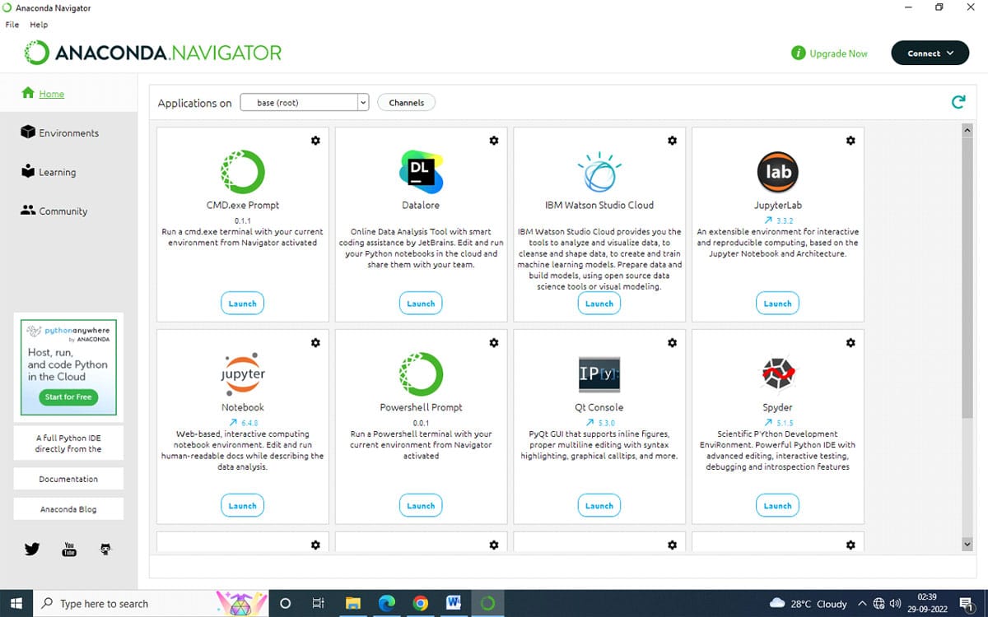This screenshot has height=617, width=988.
Task: Click settings gear on Datalore tile
Action: (494, 141)
